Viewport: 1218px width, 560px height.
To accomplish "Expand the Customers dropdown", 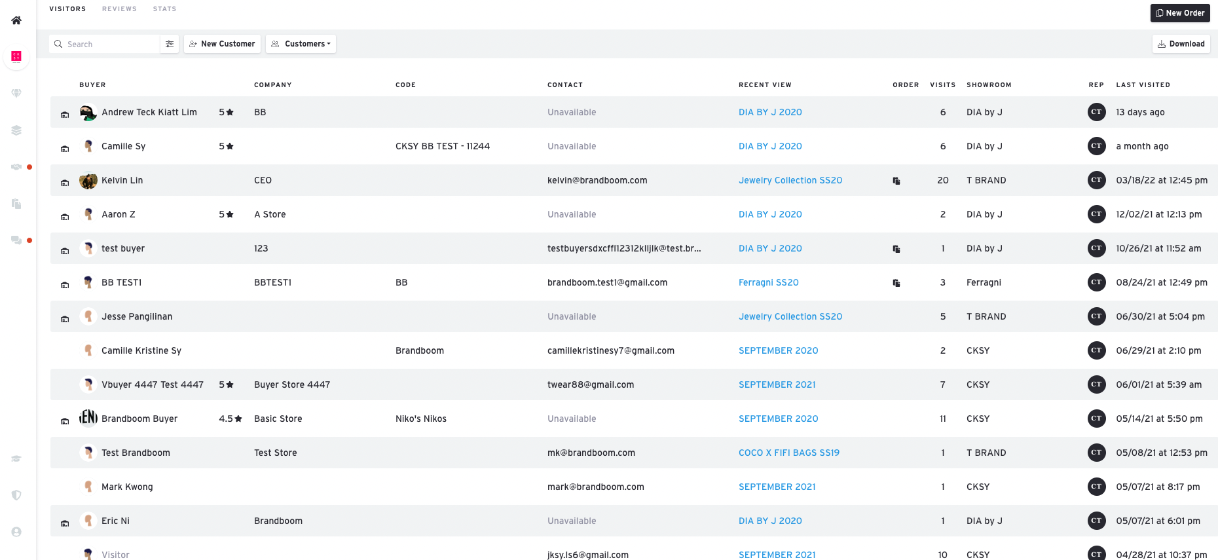I will coord(301,44).
